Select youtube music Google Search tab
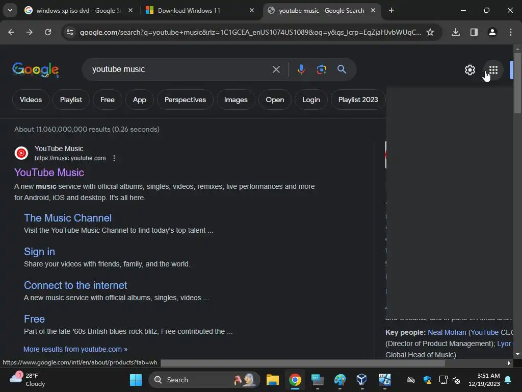 point(321,10)
